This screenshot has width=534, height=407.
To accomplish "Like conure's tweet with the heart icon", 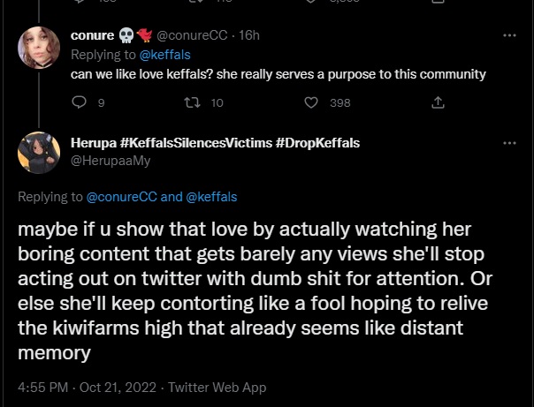I will 310,103.
